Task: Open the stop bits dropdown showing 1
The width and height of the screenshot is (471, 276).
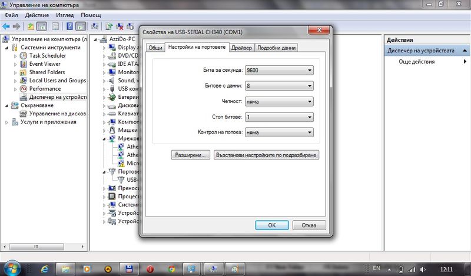Action: click(x=278, y=117)
